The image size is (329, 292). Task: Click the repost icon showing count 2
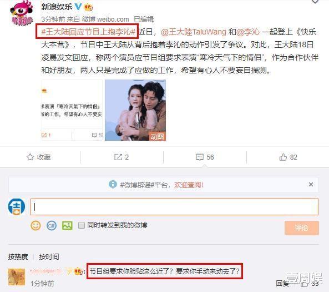point(118,157)
